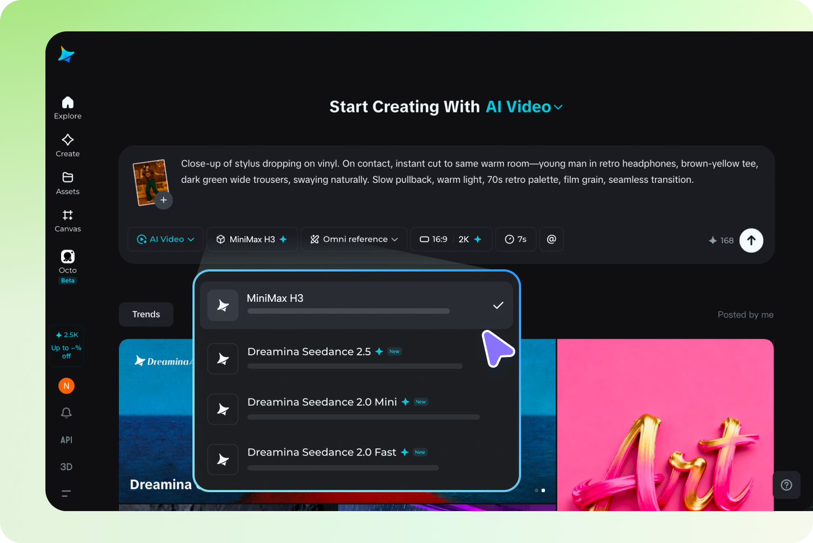This screenshot has width=813, height=543.
Task: Switch to the Trends tab
Action: coord(146,314)
